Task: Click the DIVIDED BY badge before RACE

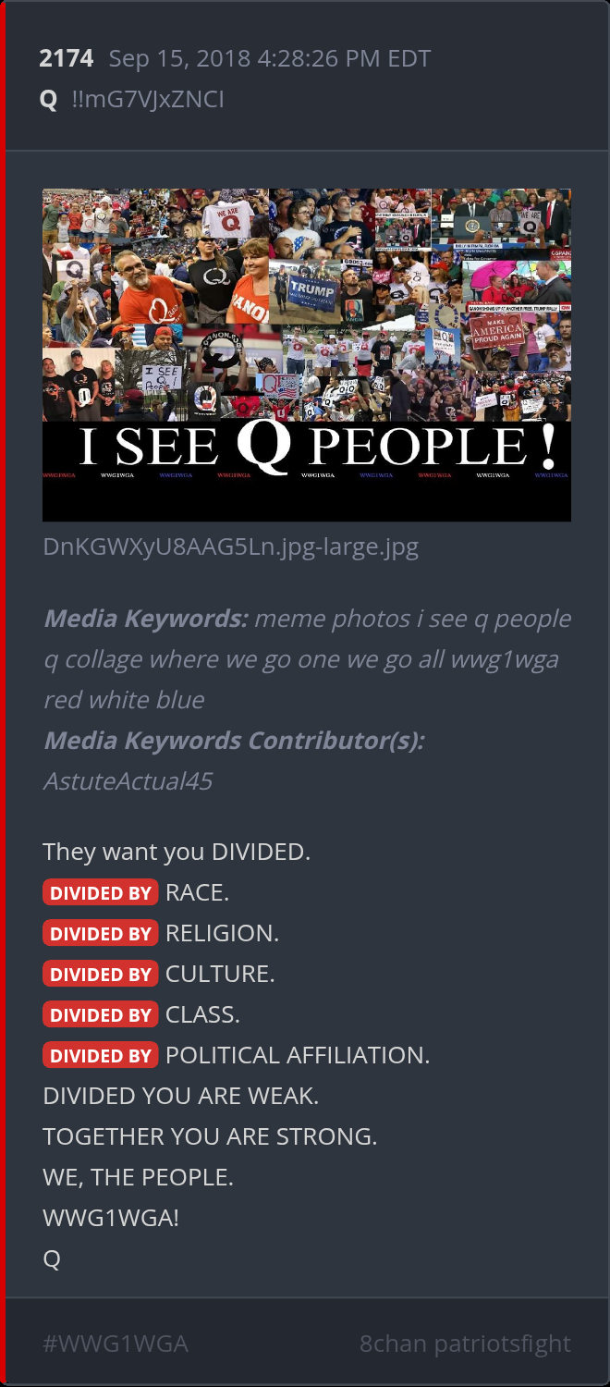Action: (x=101, y=893)
